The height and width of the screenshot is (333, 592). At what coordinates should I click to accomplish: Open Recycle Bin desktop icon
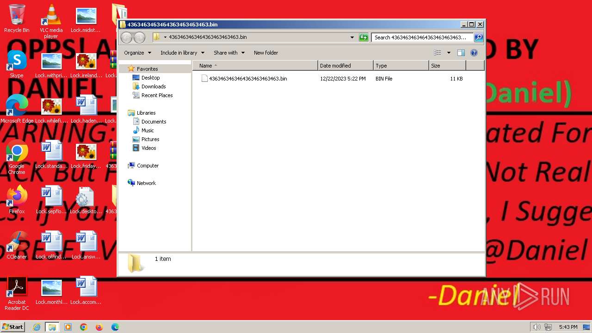[x=17, y=18]
